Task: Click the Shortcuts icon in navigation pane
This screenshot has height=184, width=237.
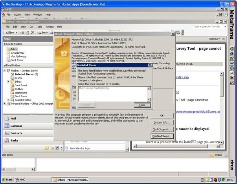Action: click(x=57, y=148)
